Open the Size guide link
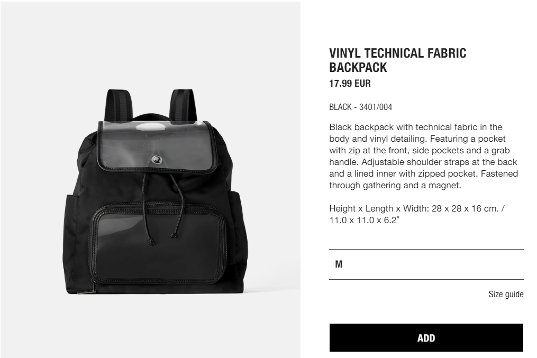This screenshot has width=537, height=358. click(x=506, y=294)
